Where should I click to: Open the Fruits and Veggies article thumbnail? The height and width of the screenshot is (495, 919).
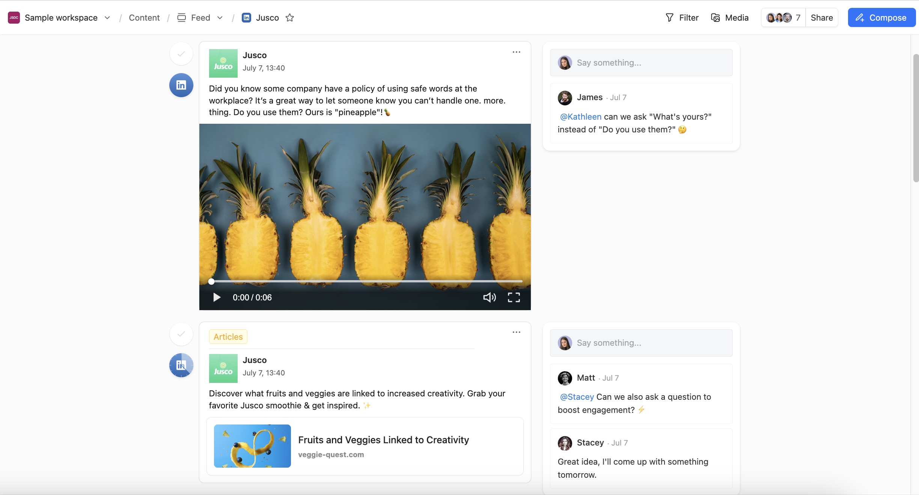pyautogui.click(x=252, y=446)
